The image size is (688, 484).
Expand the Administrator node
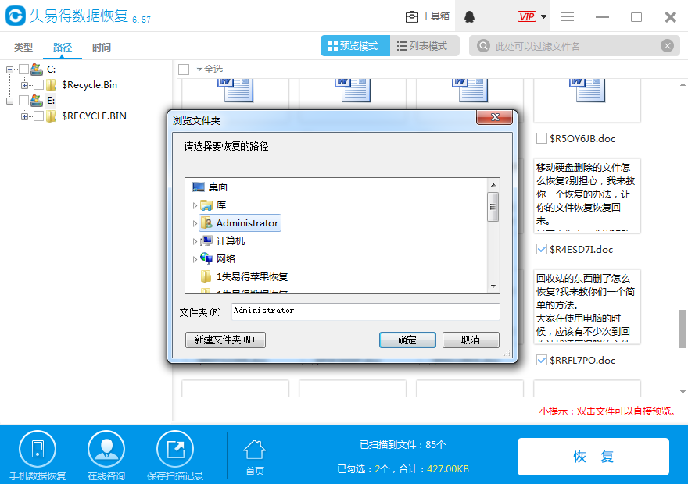click(x=195, y=223)
